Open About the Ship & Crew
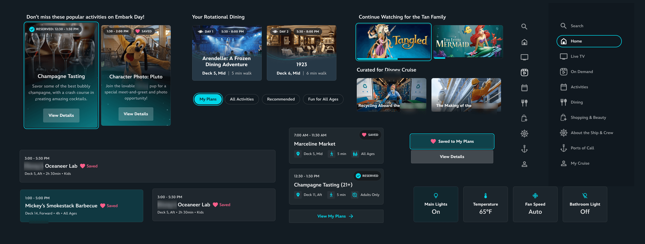 point(589,133)
